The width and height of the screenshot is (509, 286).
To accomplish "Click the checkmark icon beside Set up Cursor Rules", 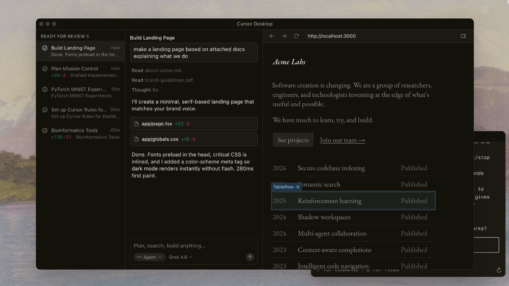I will point(45,110).
